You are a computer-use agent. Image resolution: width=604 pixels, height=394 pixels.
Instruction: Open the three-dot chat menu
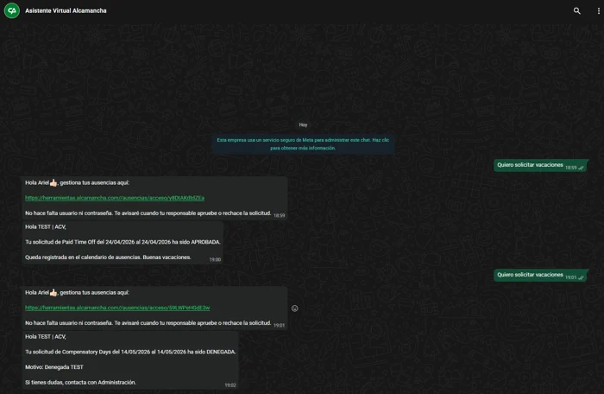tap(598, 11)
